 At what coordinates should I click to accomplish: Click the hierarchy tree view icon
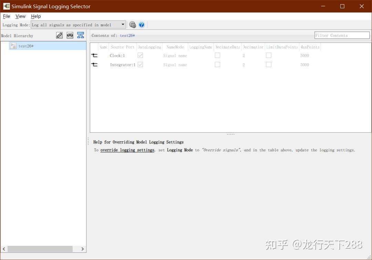80,35
